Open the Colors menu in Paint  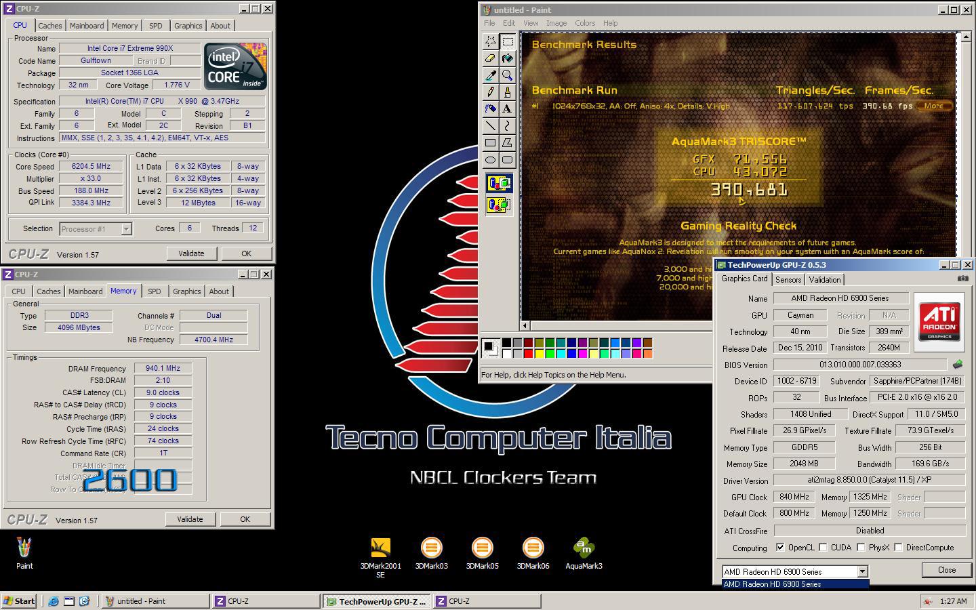[585, 23]
